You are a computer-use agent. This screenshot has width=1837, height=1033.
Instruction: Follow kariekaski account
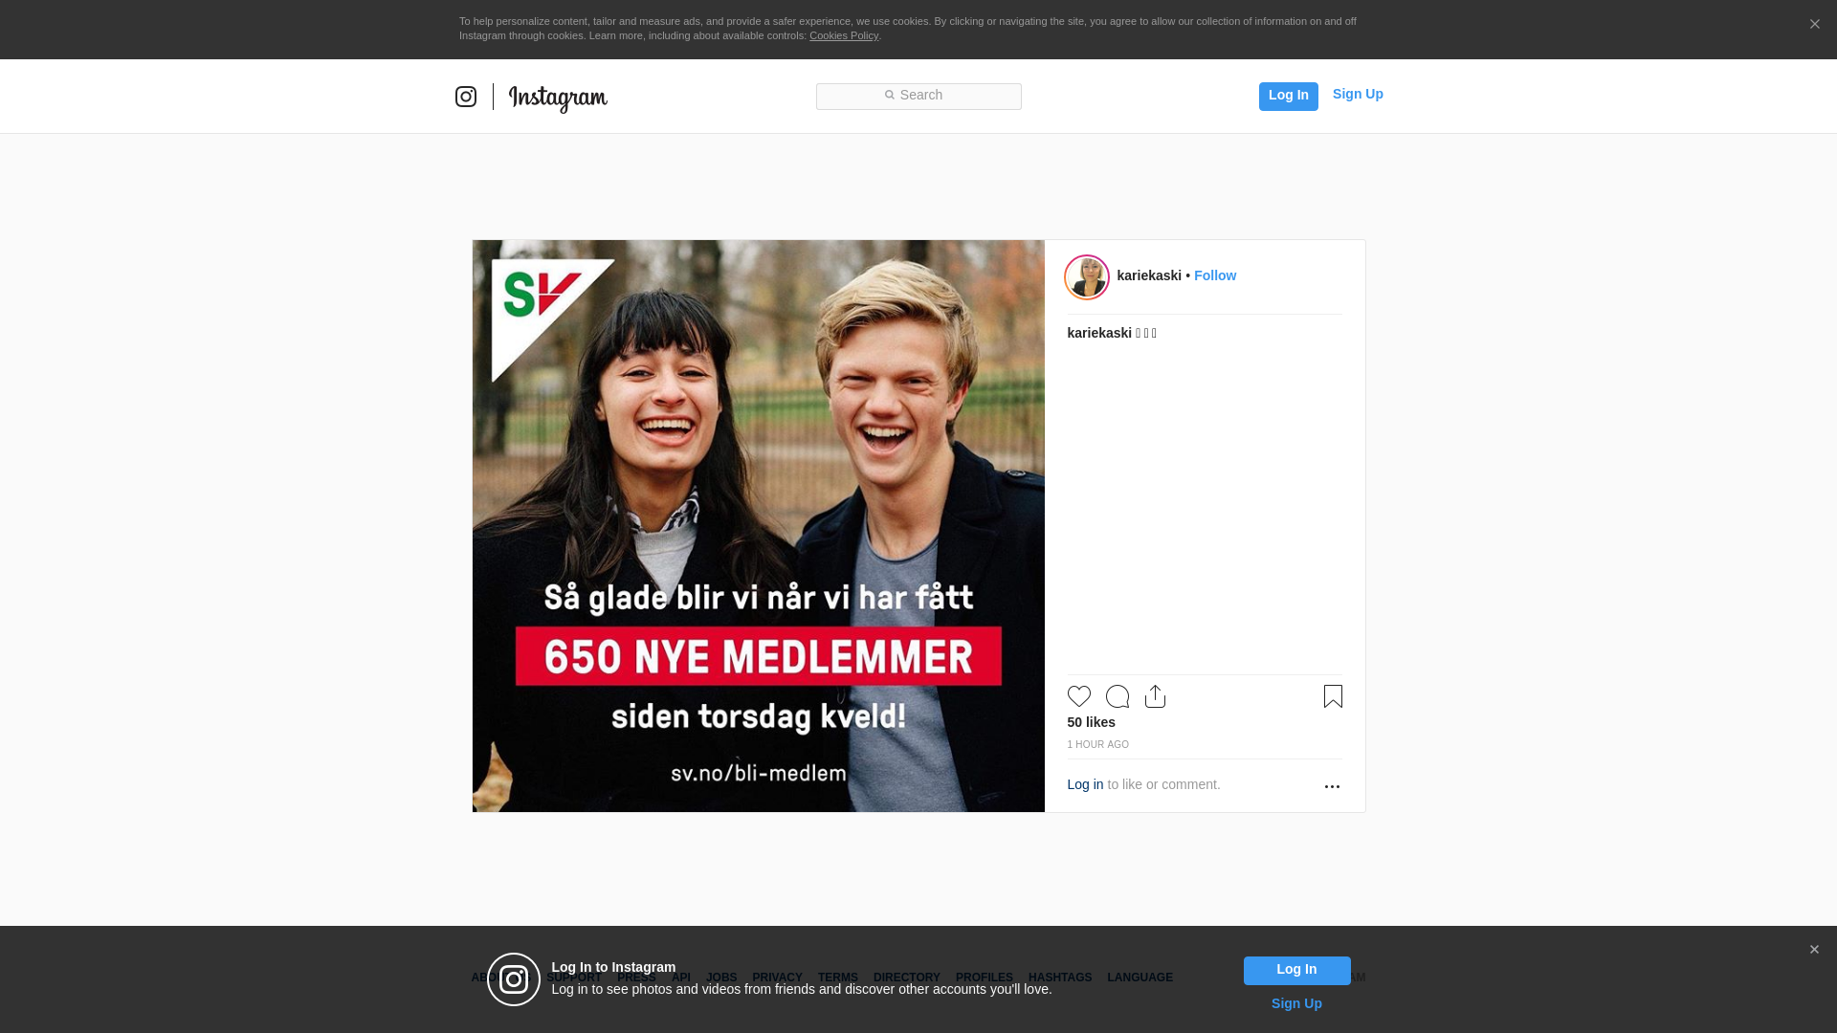pos(1215,275)
